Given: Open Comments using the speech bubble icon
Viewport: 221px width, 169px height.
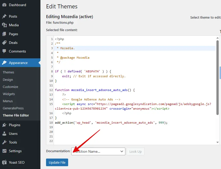Looking at the screenshot, I should (x=5, y=51).
